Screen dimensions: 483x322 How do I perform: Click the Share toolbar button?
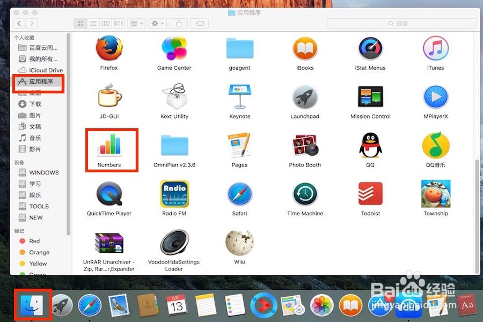coord(179,24)
